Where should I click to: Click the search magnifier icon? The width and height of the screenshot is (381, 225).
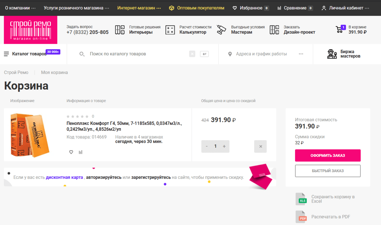pos(82,54)
